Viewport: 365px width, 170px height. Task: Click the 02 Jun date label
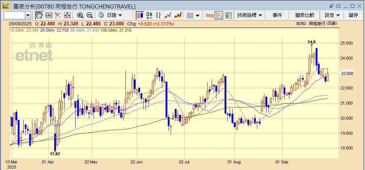pos(136,162)
